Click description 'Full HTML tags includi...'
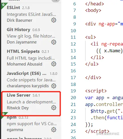 coord(31,58)
